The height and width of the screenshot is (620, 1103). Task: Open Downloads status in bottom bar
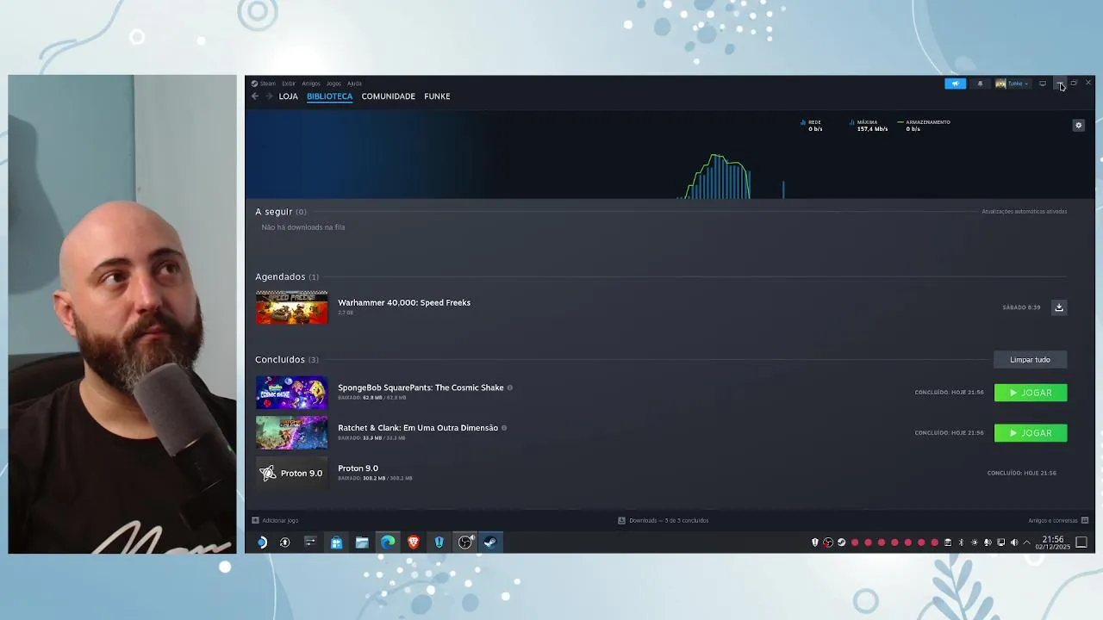click(664, 520)
